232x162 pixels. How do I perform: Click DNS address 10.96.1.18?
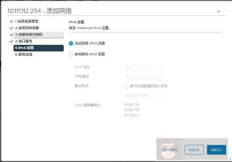coord(131,105)
